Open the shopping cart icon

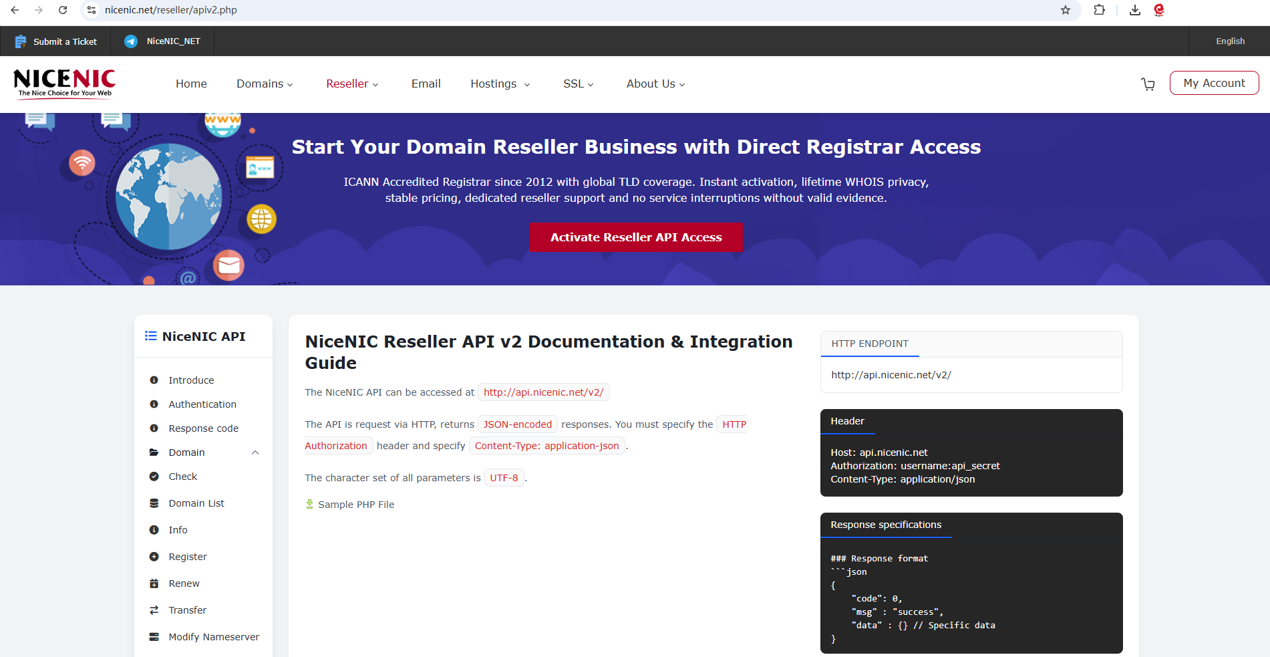(1148, 84)
